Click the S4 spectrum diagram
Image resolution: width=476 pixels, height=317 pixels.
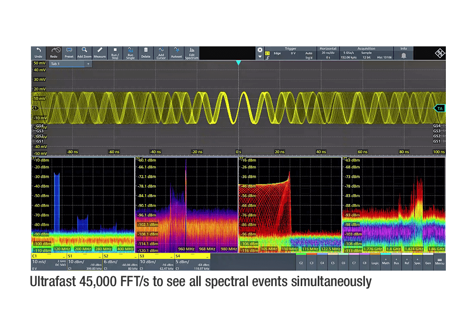394,205
